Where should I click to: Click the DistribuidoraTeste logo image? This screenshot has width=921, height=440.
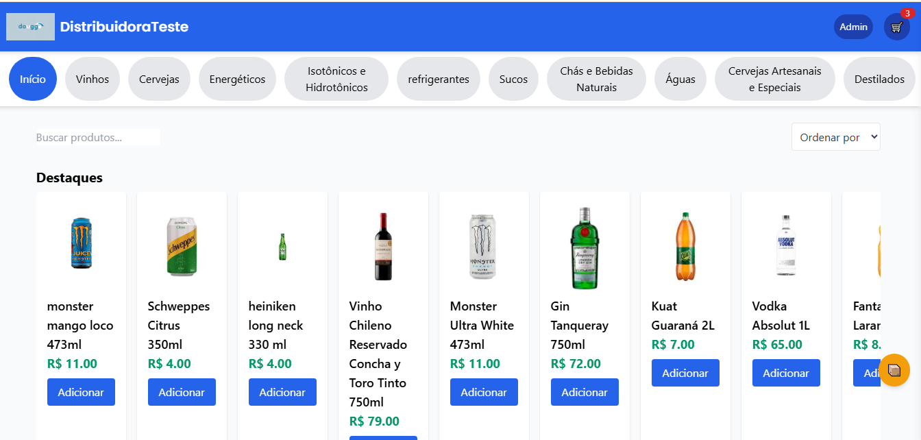click(x=30, y=27)
